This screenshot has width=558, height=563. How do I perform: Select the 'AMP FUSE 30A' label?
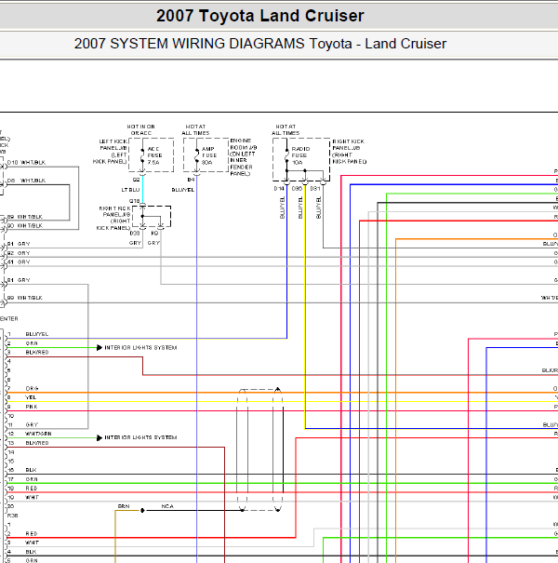[x=209, y=155]
